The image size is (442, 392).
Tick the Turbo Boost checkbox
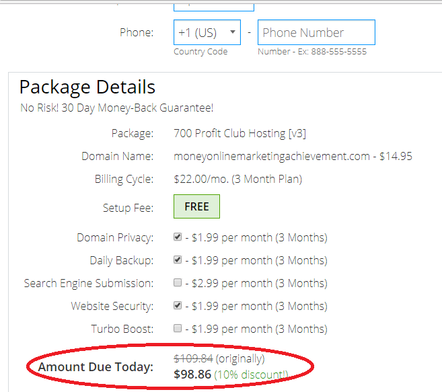178,328
